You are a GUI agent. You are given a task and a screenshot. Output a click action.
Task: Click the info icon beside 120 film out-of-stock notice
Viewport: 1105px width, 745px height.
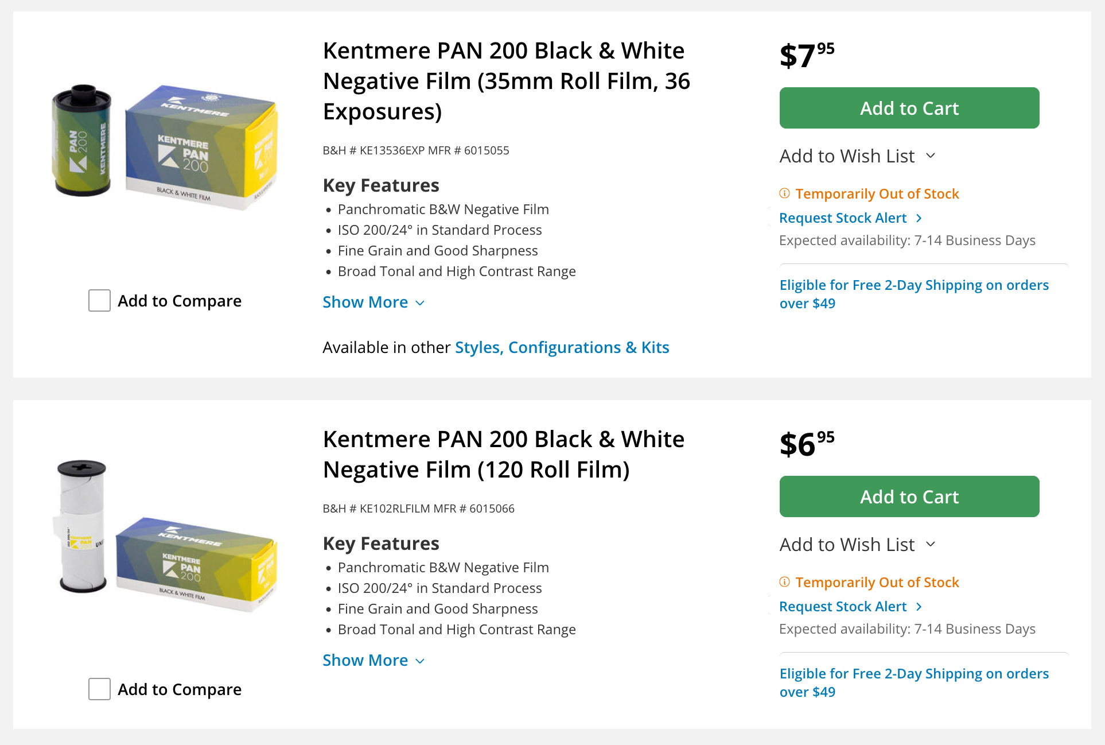tap(784, 582)
